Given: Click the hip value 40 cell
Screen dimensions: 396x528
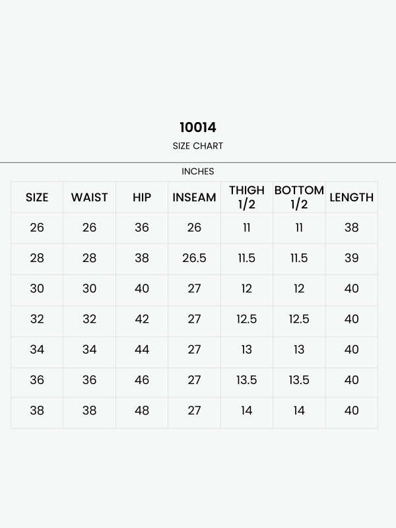Looking at the screenshot, I should click(142, 289).
